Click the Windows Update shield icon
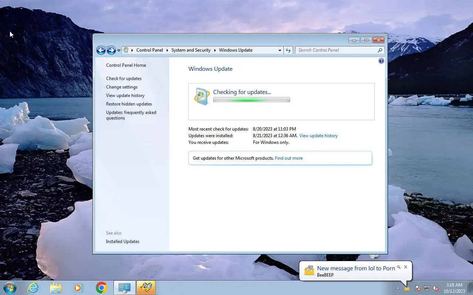The image size is (473, 295). pos(202,96)
